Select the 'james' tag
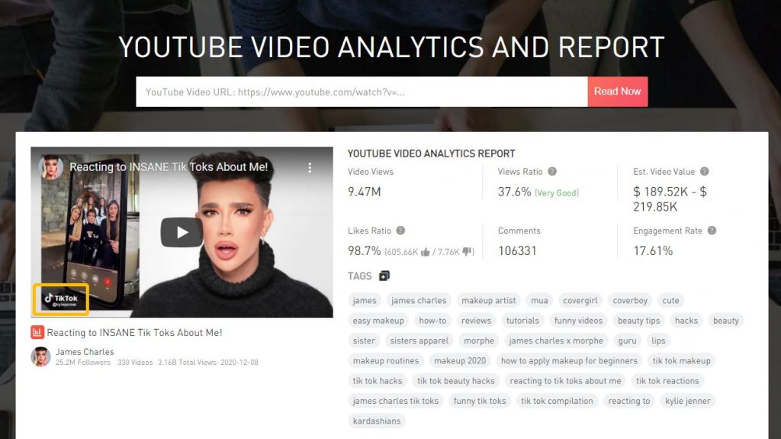This screenshot has width=781, height=439. (365, 300)
